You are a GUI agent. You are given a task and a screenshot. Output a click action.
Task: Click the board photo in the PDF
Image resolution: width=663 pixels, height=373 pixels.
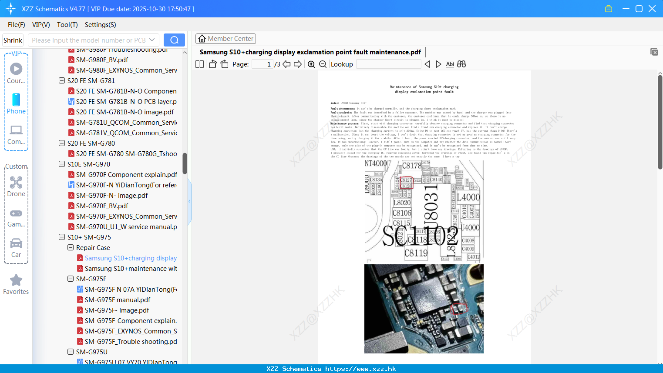click(424, 309)
